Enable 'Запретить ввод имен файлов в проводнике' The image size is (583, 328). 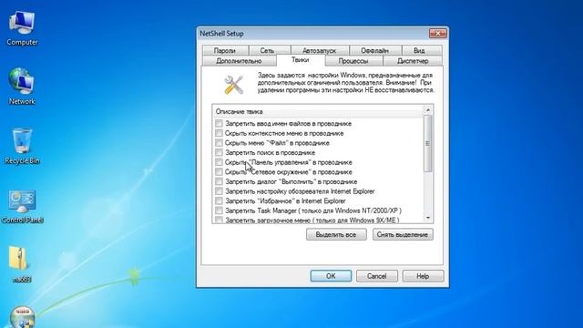tap(219, 123)
